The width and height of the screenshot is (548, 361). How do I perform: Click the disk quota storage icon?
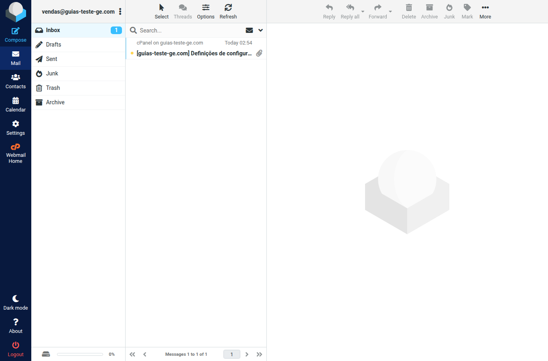click(46, 354)
